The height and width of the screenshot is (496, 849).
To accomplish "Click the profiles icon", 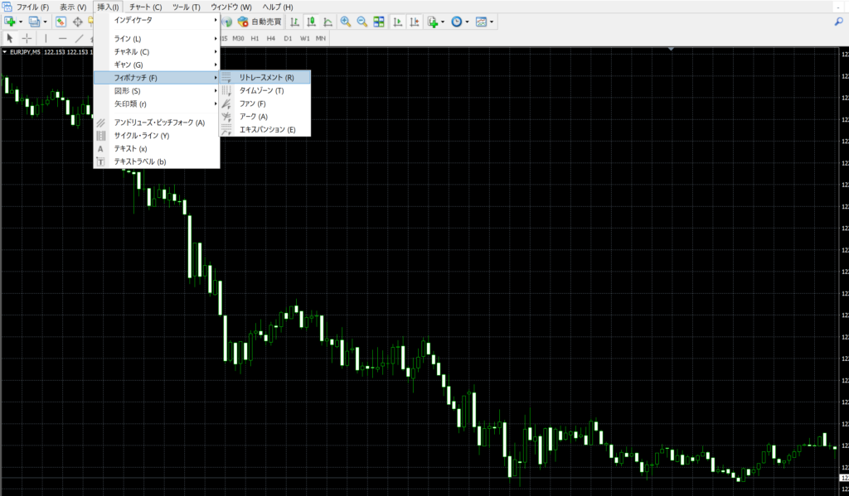I will click(34, 22).
